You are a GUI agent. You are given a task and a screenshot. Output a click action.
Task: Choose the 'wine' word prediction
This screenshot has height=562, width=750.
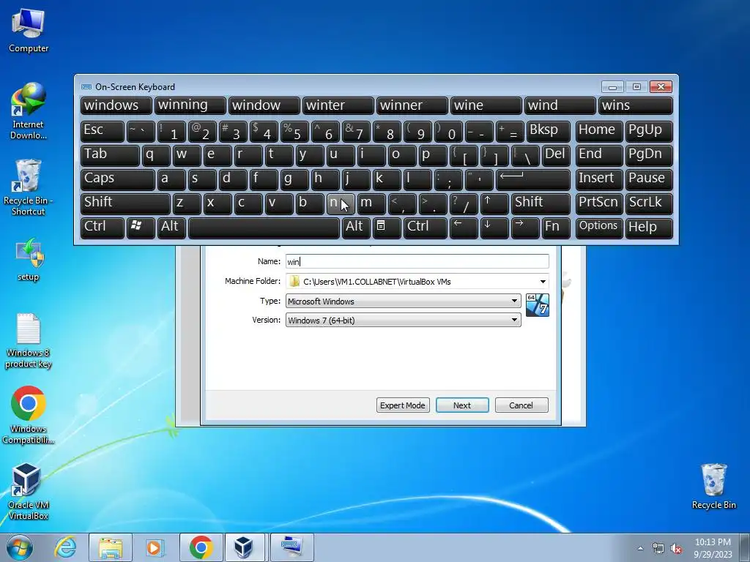[x=486, y=106]
